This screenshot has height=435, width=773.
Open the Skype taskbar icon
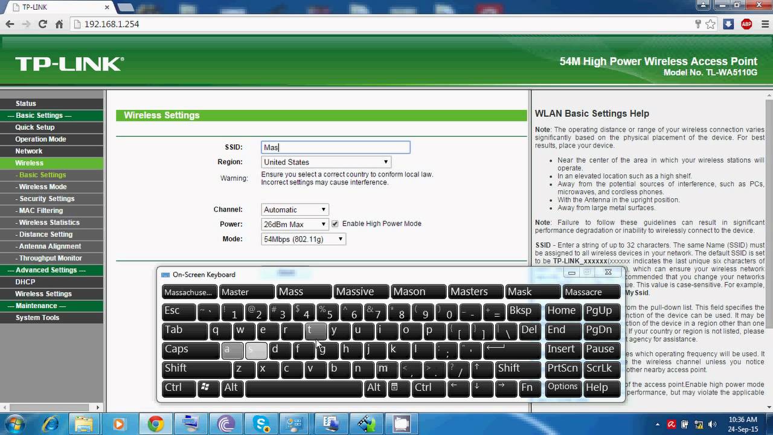[x=262, y=424]
